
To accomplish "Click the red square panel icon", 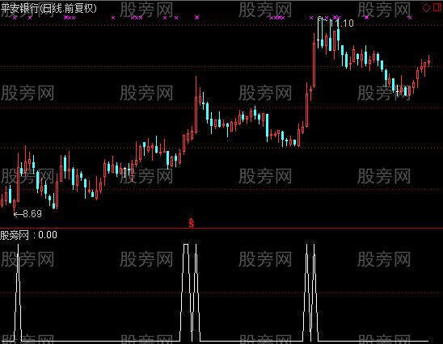I will point(437,7).
